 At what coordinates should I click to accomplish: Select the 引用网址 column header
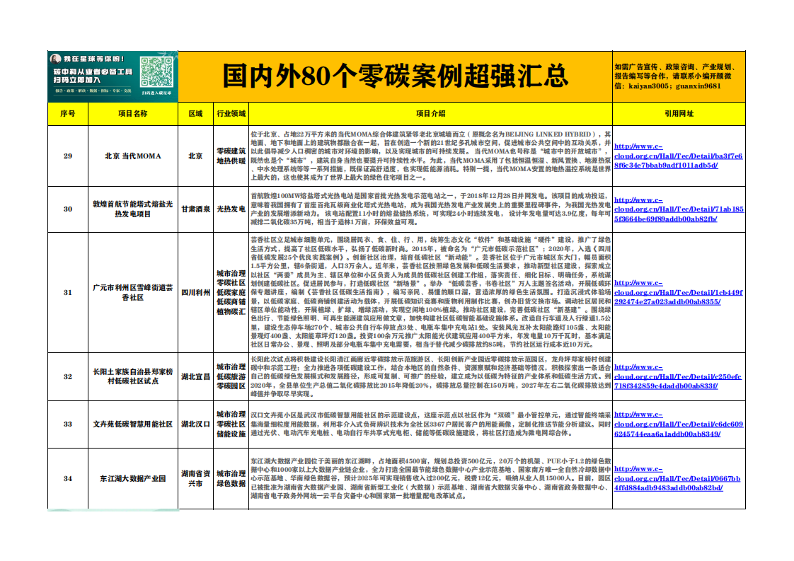pos(677,115)
